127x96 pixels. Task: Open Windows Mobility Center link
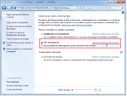click(x=17, y=86)
